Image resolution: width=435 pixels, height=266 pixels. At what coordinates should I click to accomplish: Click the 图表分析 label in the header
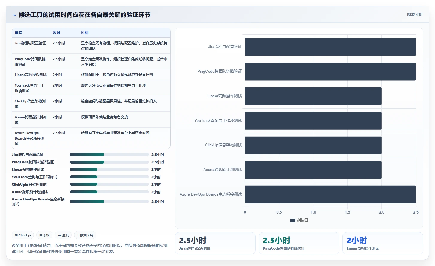pyautogui.click(x=415, y=14)
